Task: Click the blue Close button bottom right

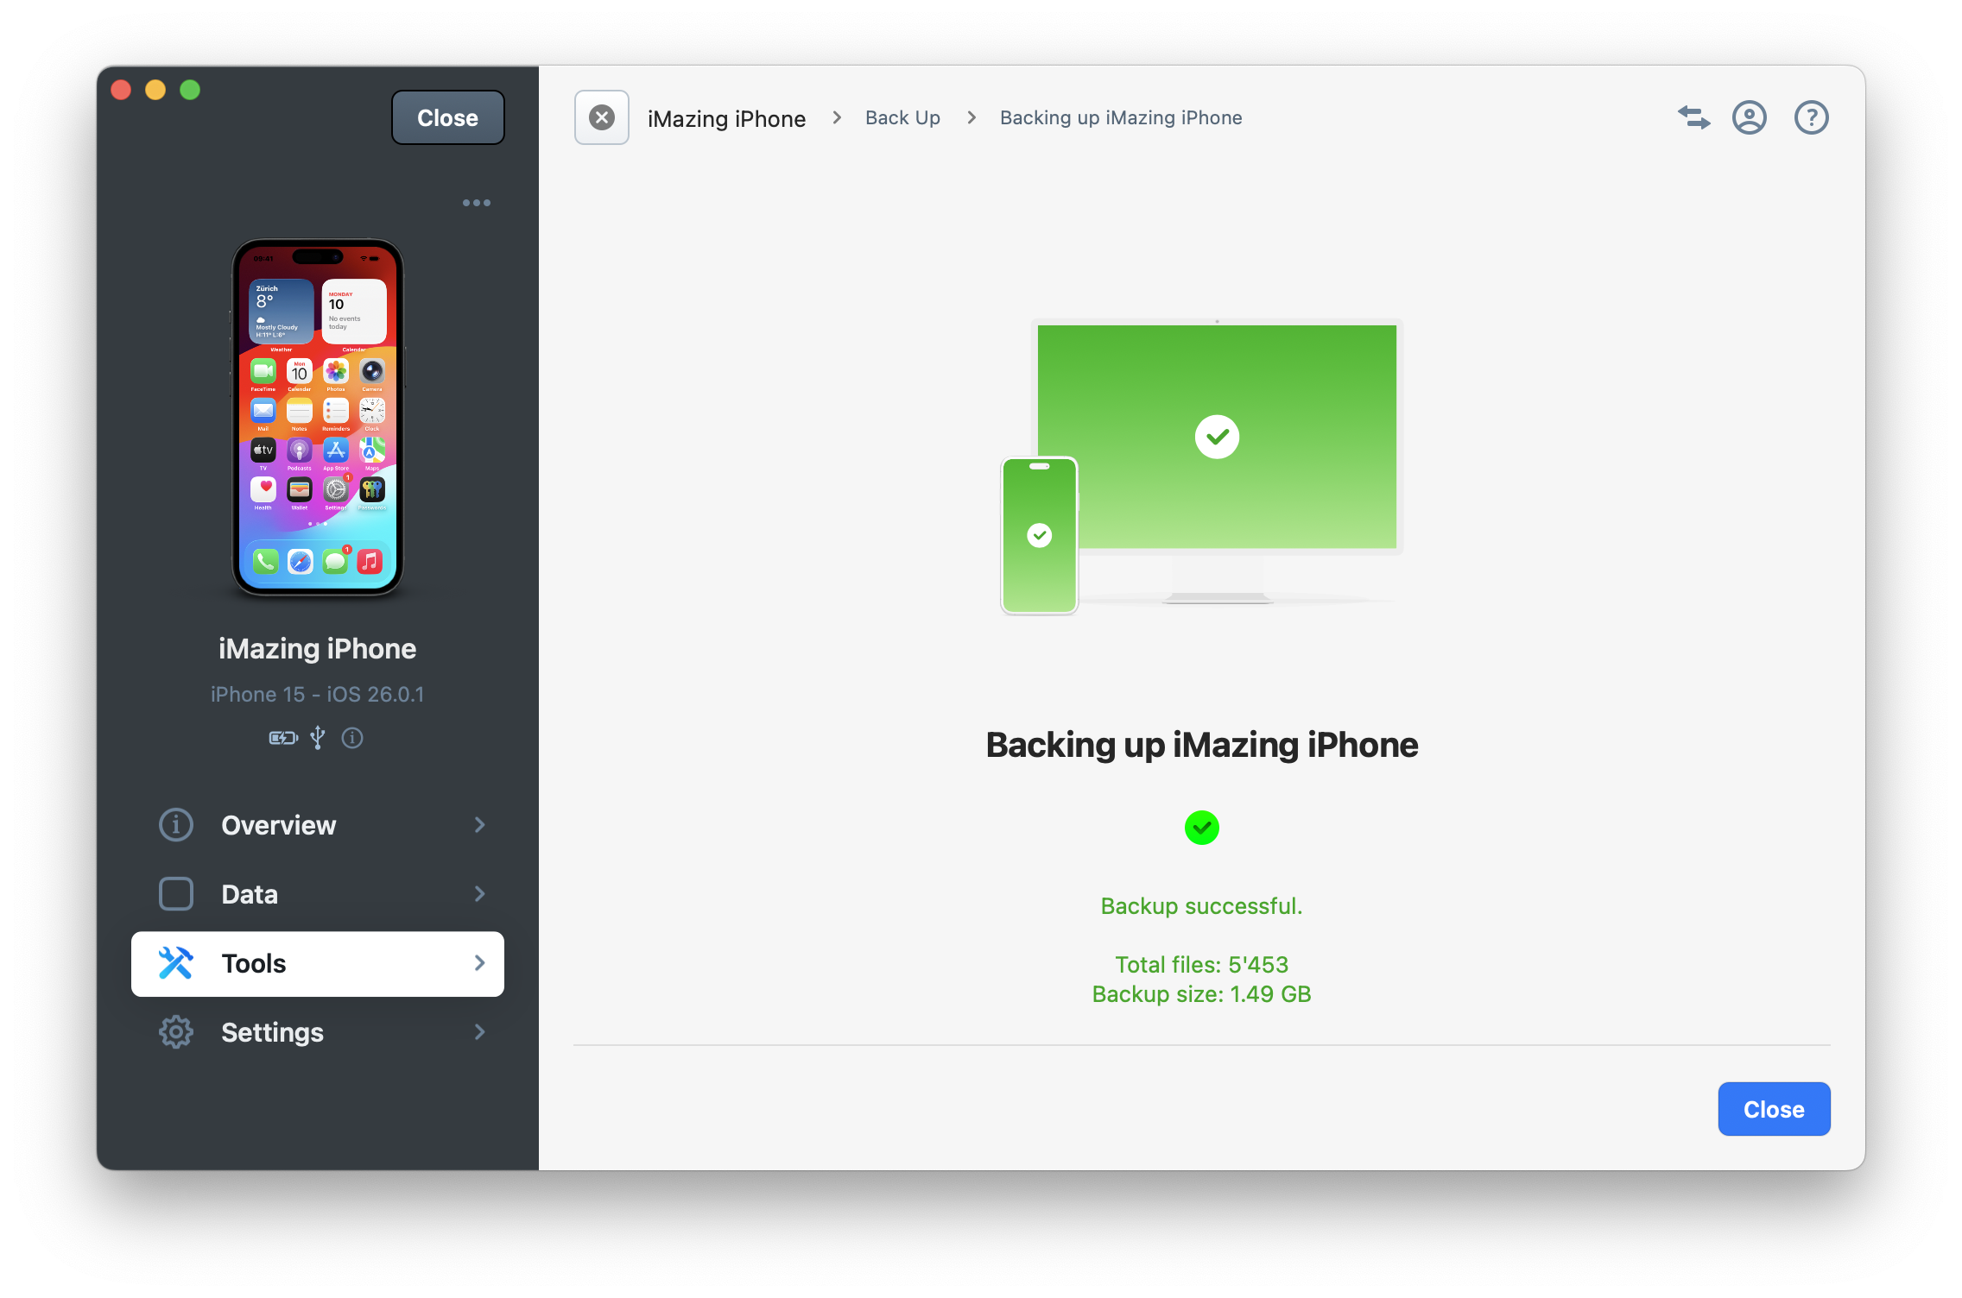Action: pyautogui.click(x=1774, y=1108)
